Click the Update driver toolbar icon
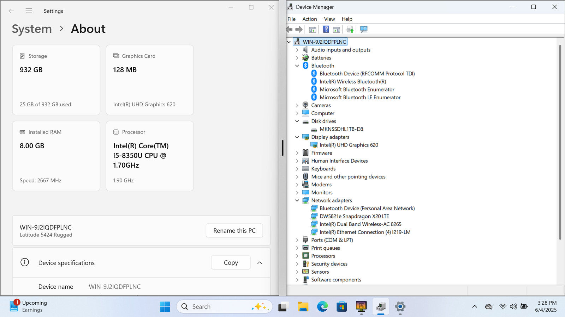 (350, 30)
